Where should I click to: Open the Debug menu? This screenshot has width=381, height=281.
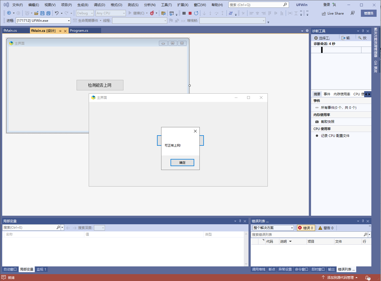tap(99, 5)
